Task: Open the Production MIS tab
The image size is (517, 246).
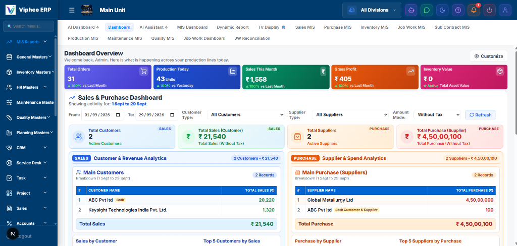Action: (x=83, y=38)
